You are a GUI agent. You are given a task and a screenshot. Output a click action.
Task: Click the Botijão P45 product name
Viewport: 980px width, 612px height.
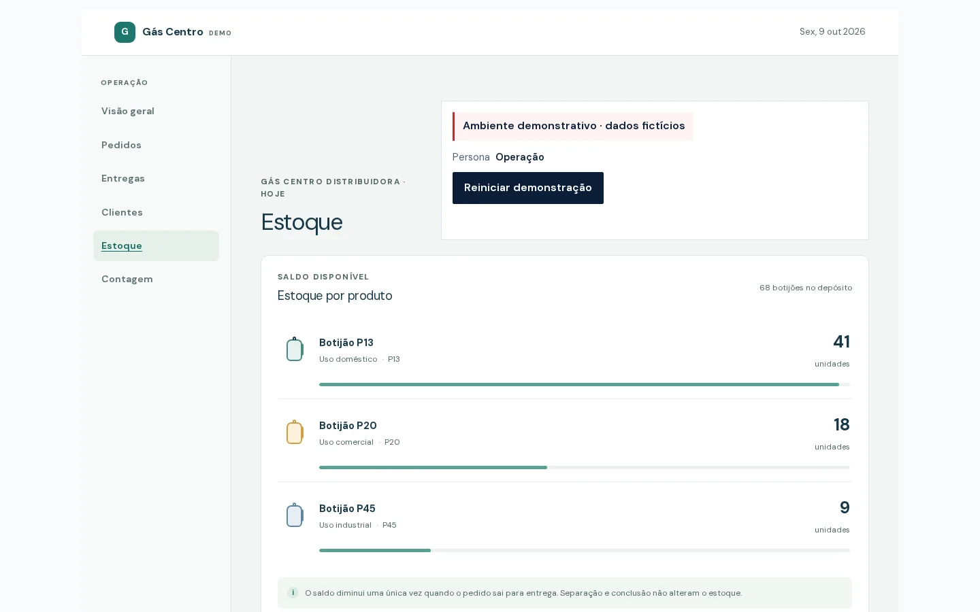[x=347, y=509]
